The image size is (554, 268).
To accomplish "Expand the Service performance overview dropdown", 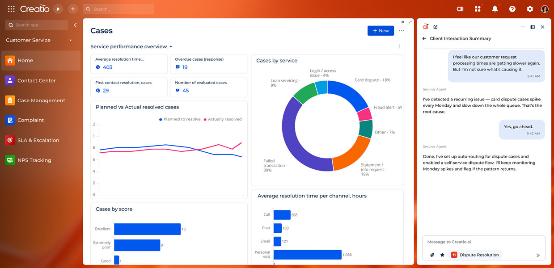I will click(x=171, y=47).
